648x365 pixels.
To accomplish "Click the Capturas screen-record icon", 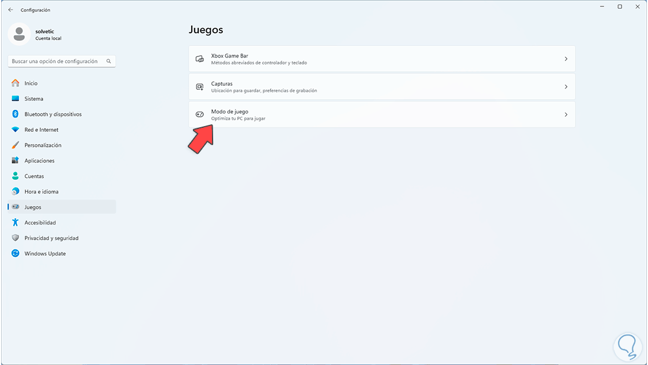I will point(200,87).
